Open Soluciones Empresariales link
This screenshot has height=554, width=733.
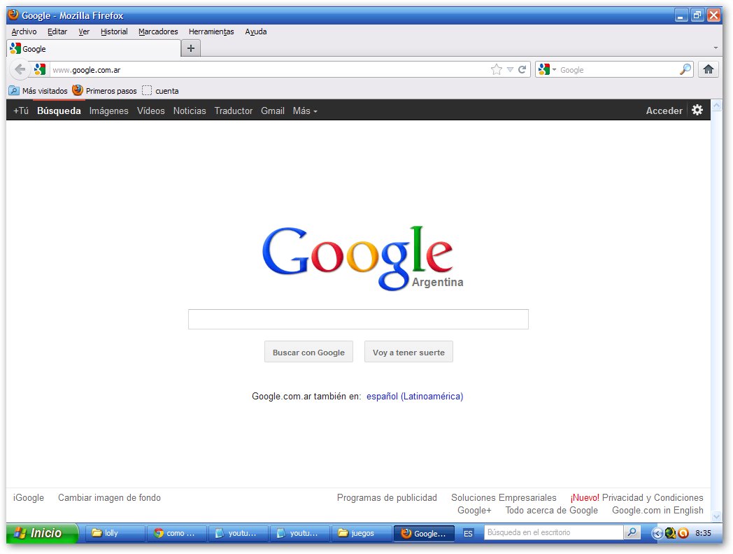coord(504,497)
